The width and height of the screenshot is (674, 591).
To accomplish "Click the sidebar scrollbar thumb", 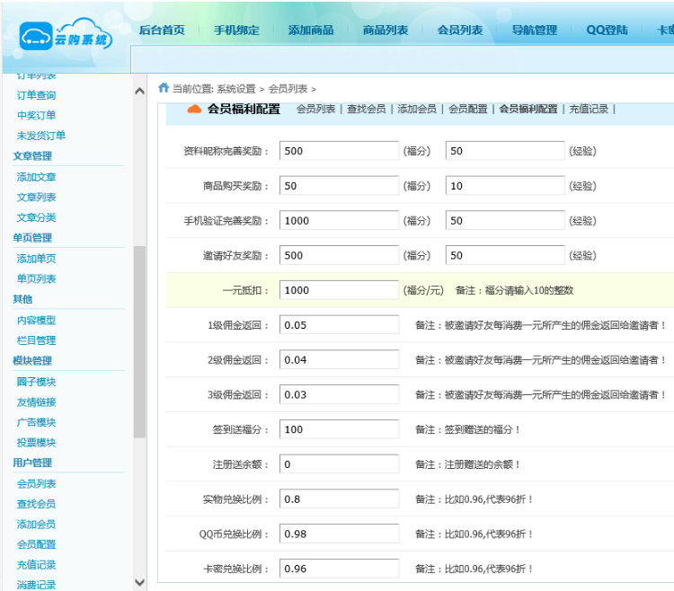I will click(139, 342).
